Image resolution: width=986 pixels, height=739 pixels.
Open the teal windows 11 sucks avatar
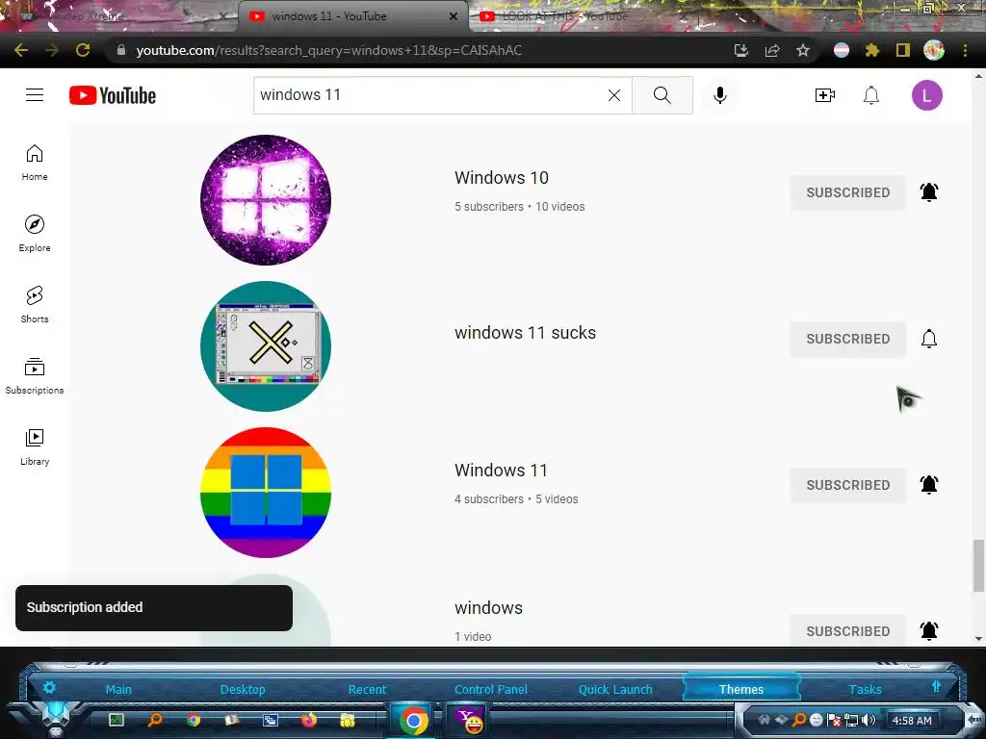(266, 346)
